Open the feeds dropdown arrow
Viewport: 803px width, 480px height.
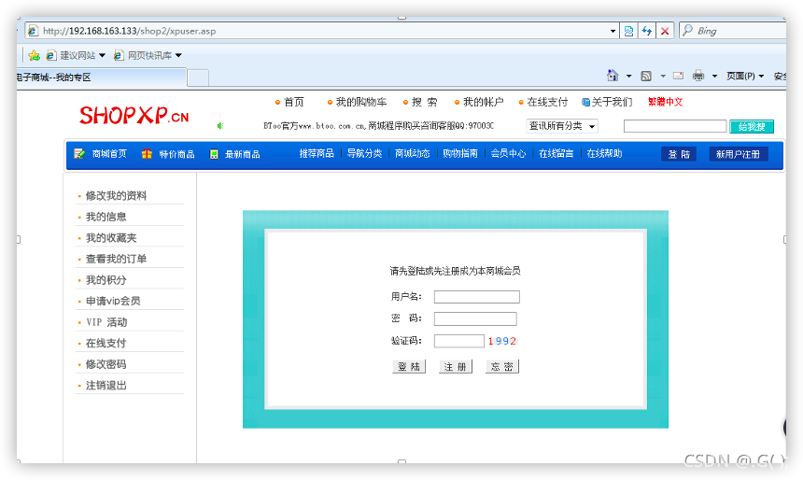click(663, 77)
